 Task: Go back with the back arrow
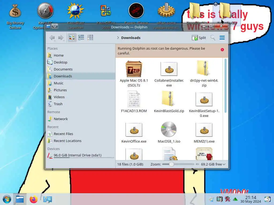52,38
